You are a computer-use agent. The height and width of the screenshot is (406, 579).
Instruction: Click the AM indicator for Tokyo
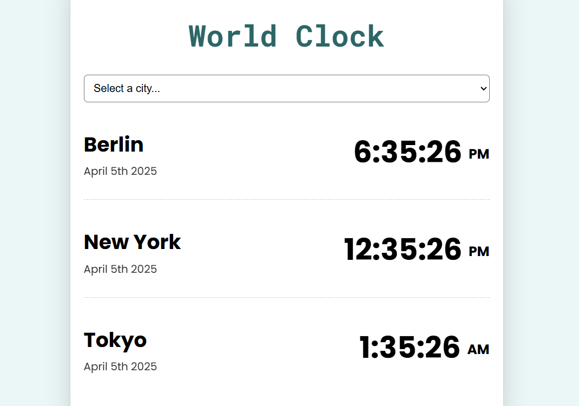tap(478, 350)
